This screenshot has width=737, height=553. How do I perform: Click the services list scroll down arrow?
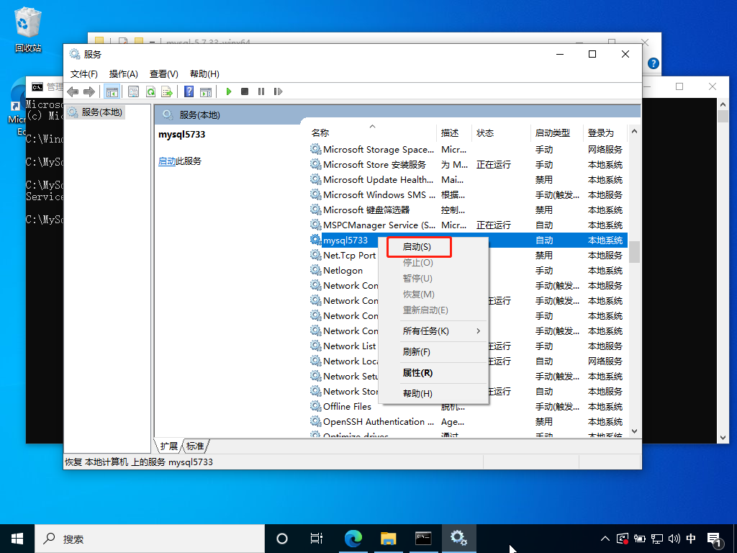(x=634, y=431)
